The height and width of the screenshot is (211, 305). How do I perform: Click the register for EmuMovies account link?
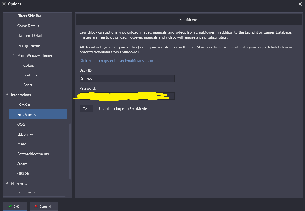tap(119, 61)
